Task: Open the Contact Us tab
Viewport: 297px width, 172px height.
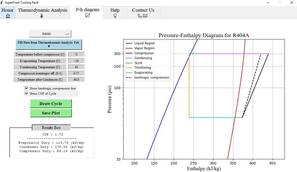Action: tap(143, 10)
